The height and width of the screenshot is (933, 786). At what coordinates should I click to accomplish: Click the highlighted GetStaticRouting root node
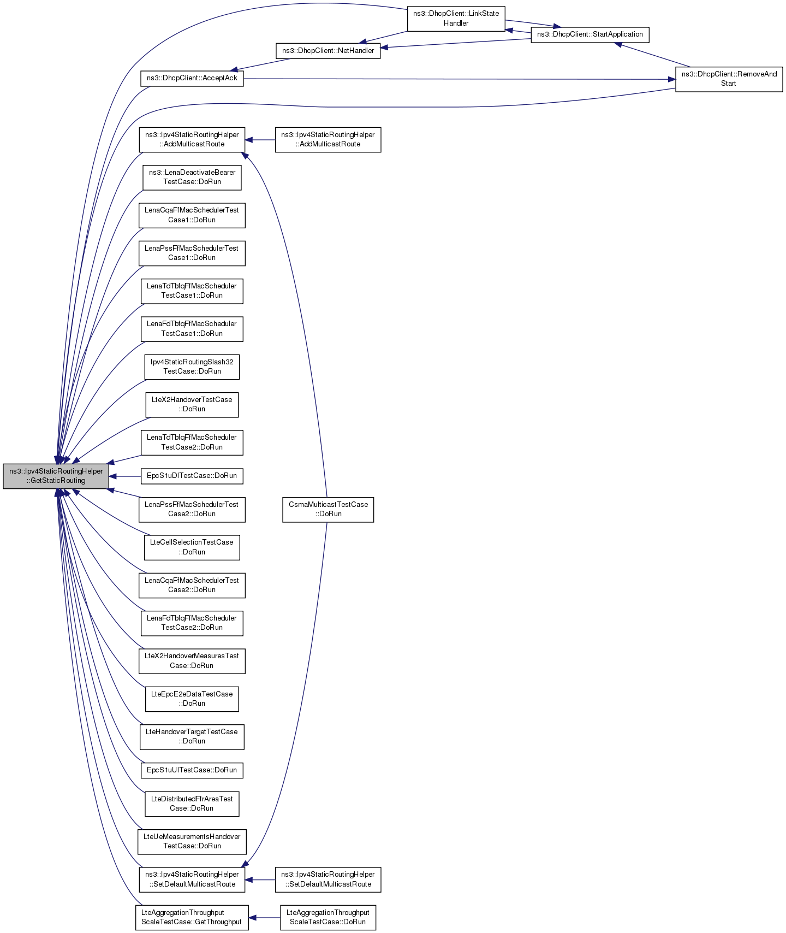tap(56, 476)
